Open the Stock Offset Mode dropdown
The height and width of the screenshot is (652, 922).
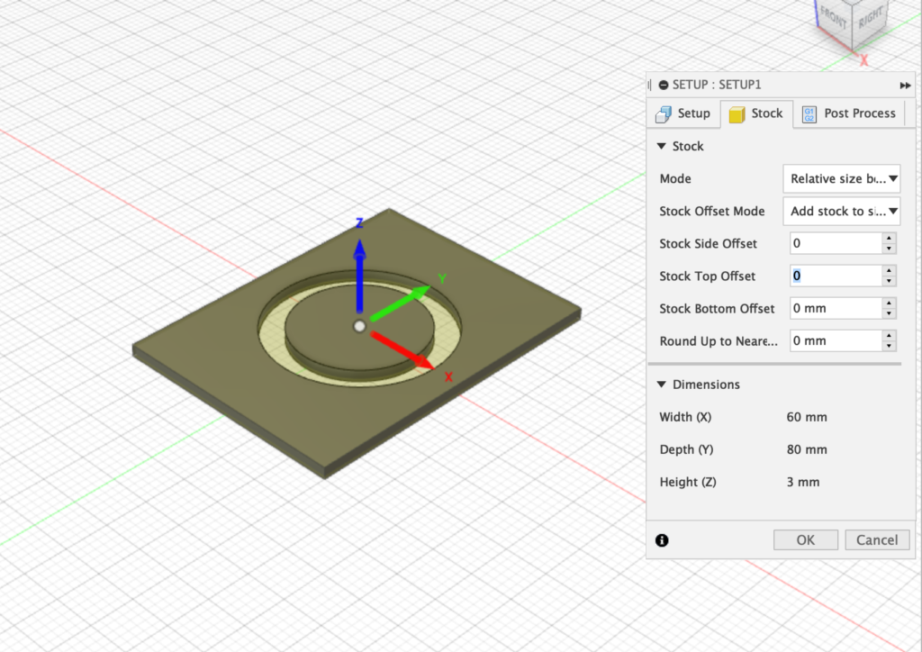(842, 211)
